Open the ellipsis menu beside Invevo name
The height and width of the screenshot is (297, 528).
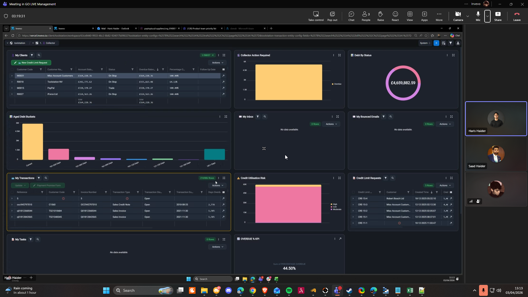click(466, 4)
